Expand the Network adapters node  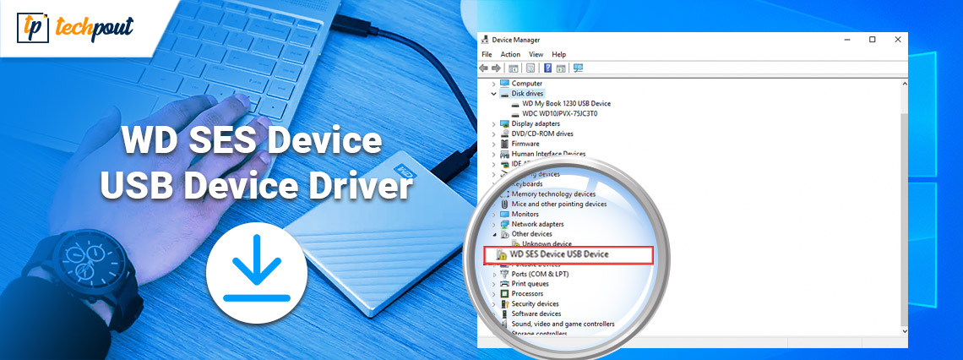pyautogui.click(x=494, y=224)
